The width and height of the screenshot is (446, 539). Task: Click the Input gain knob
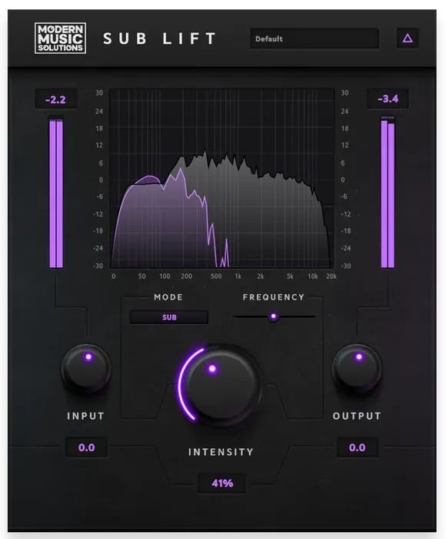(86, 369)
